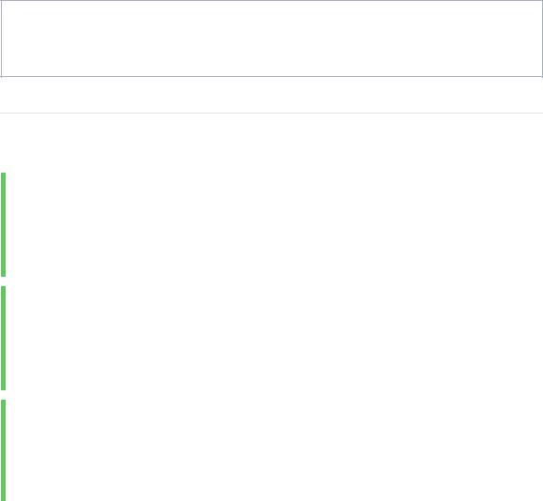This screenshot has height=501, width=543.
Task: Place the cursor in the center of the text box
Action: [x=271, y=38]
